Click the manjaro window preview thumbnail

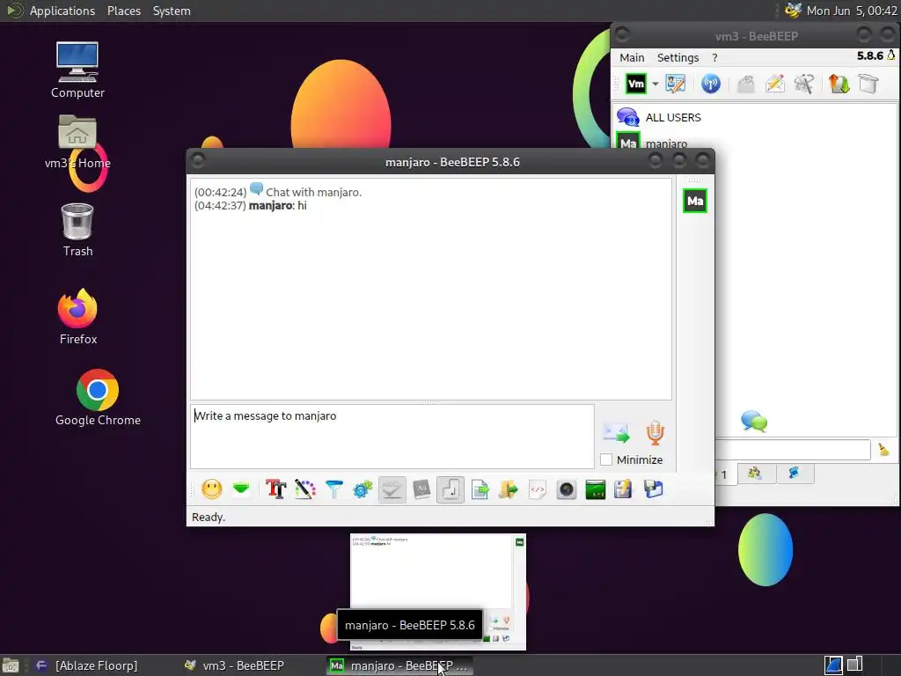click(438, 592)
